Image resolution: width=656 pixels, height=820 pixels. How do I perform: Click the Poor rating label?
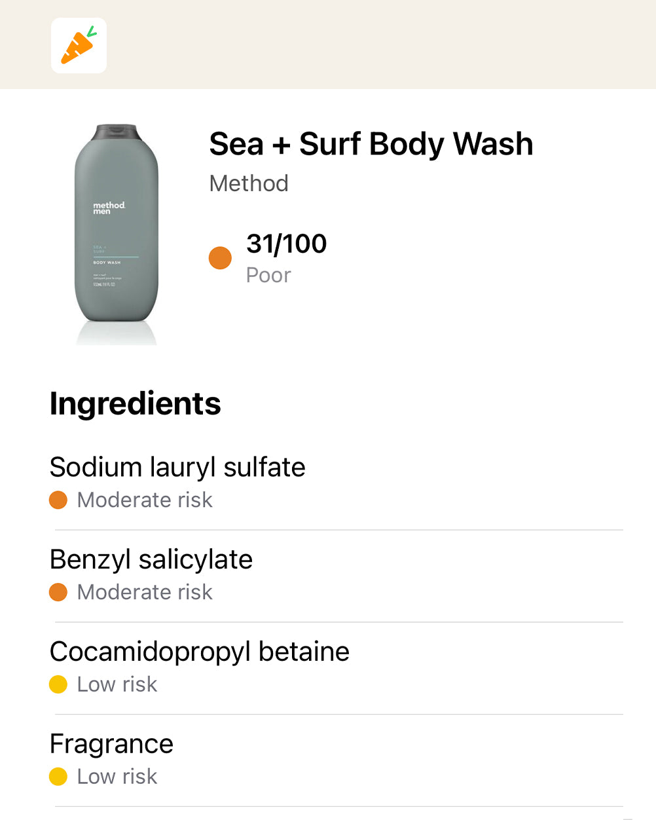268,275
